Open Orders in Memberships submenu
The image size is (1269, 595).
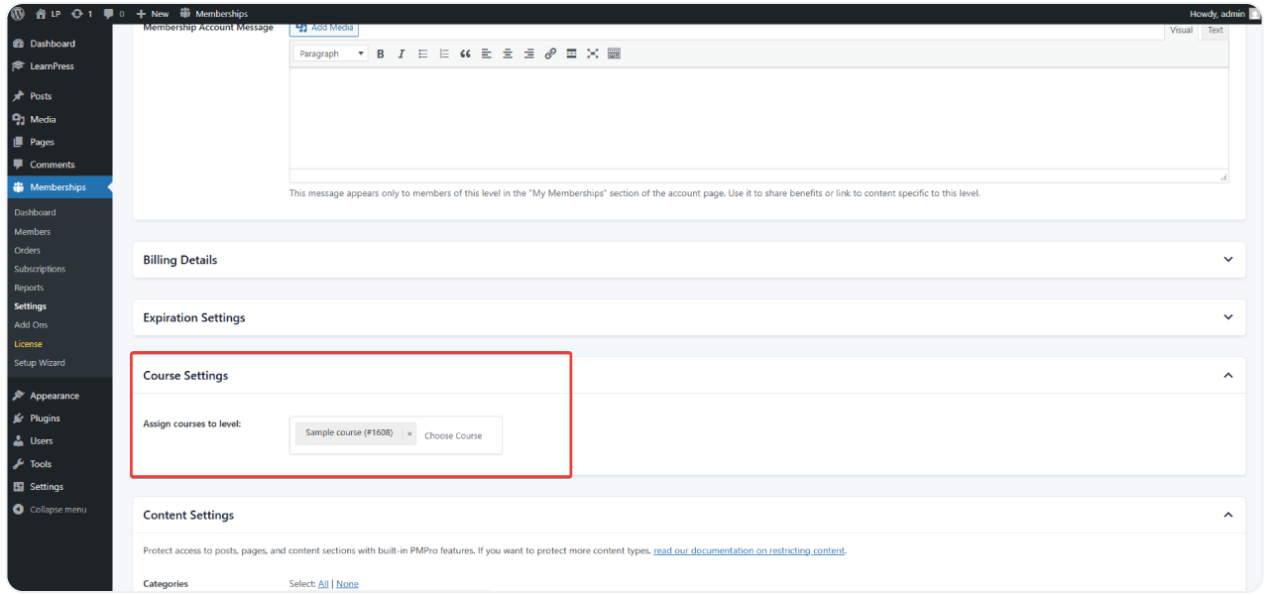tap(28, 250)
